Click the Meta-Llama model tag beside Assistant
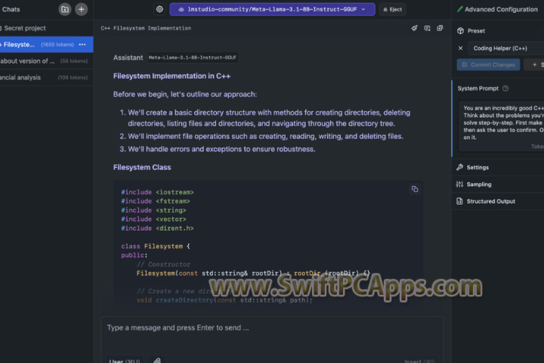Screen dimensions: 544x363 193,57
